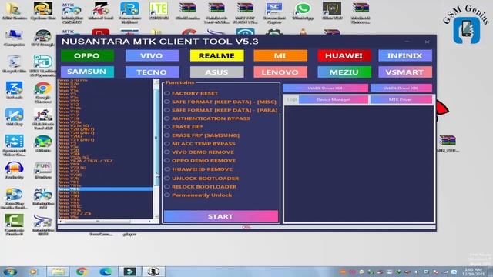Open the VIVO brand tab

point(152,55)
